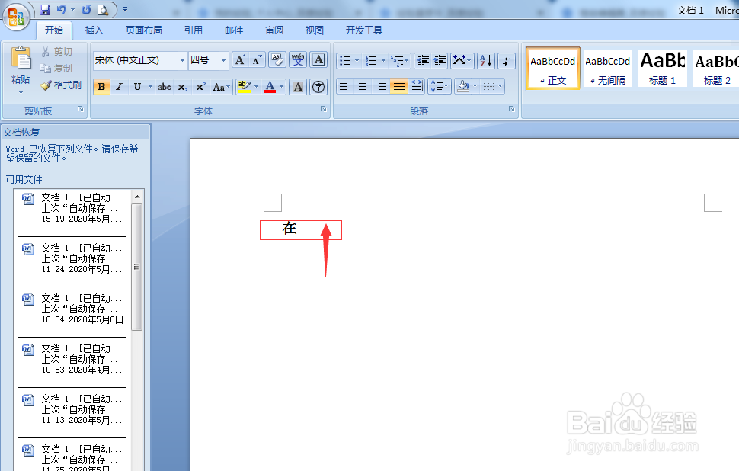739x471 pixels.
Task: Open enclosed characters 字 tool
Action: point(318,87)
